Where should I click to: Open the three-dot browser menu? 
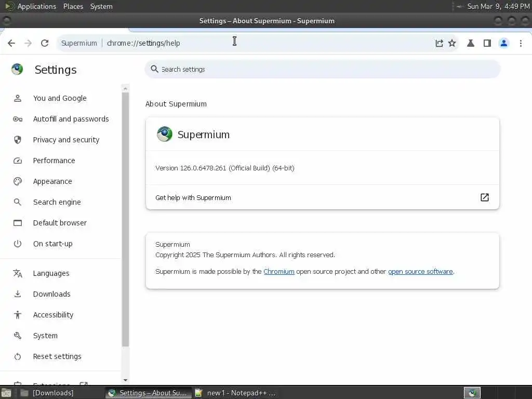point(521,43)
